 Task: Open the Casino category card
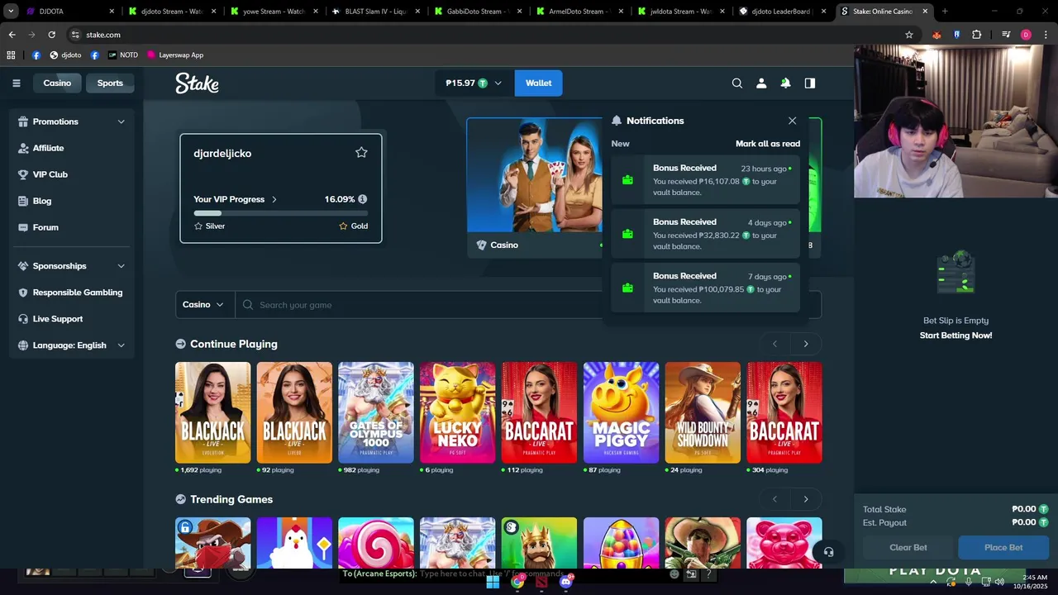click(x=535, y=188)
